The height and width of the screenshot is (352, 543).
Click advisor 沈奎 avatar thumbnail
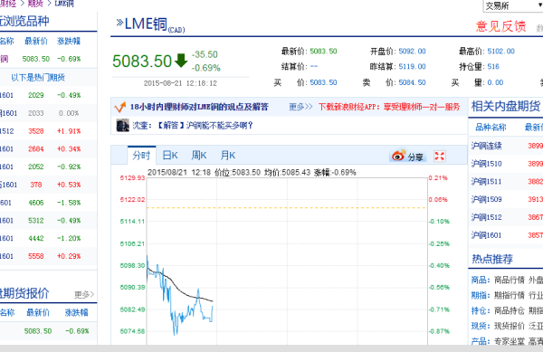point(122,125)
